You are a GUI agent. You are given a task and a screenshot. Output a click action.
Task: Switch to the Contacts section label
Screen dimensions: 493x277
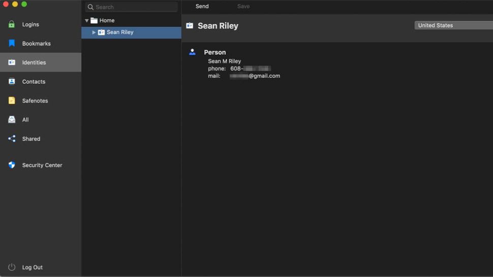point(34,82)
